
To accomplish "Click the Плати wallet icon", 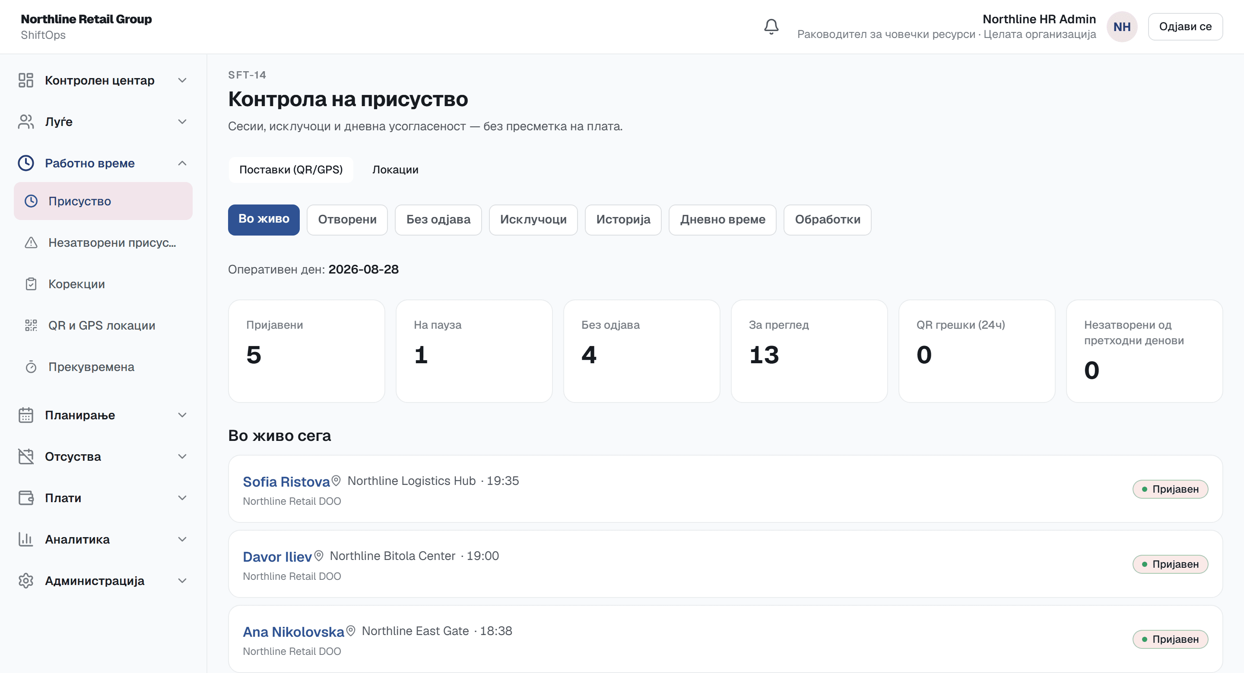I will (25, 498).
